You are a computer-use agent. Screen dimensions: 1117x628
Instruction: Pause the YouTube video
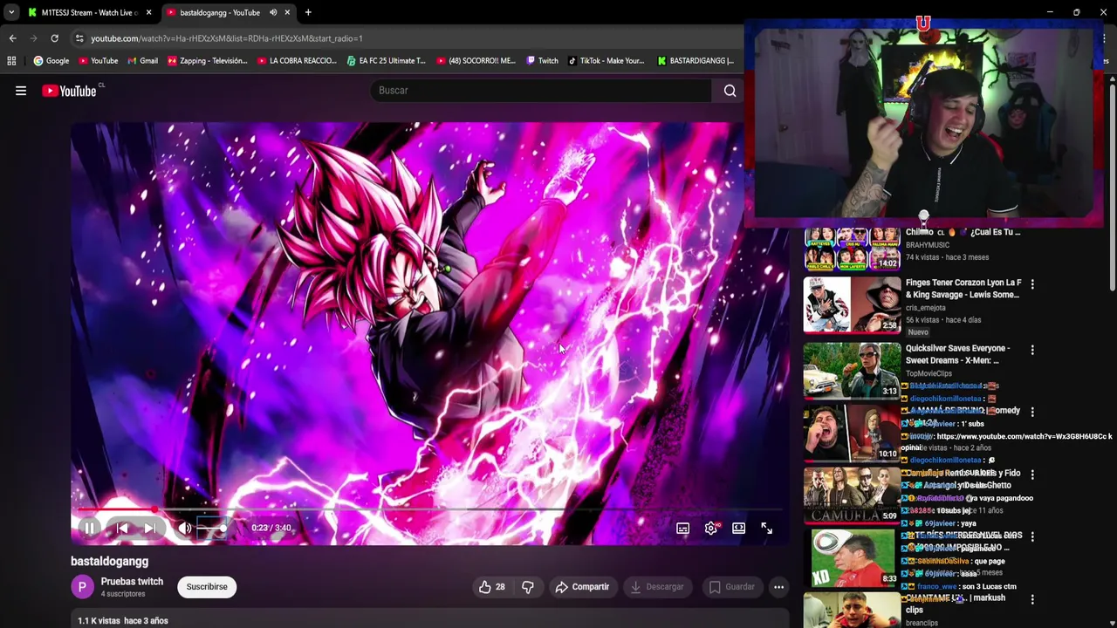point(90,528)
